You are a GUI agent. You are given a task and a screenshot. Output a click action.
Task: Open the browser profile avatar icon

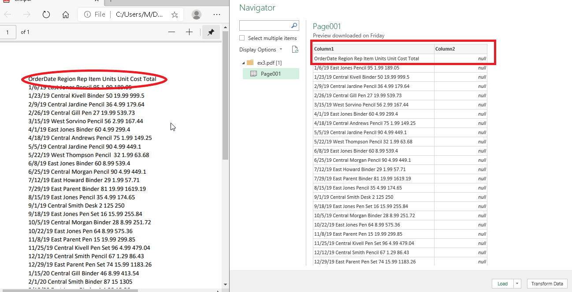[x=196, y=15]
